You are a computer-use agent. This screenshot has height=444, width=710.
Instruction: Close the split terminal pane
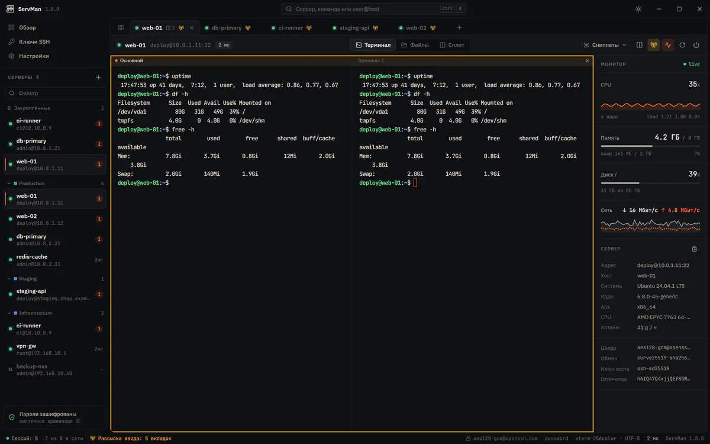click(x=588, y=60)
